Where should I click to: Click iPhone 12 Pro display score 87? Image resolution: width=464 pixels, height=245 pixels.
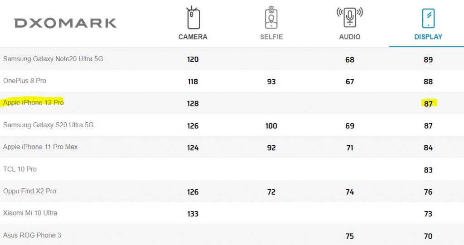coord(428,104)
